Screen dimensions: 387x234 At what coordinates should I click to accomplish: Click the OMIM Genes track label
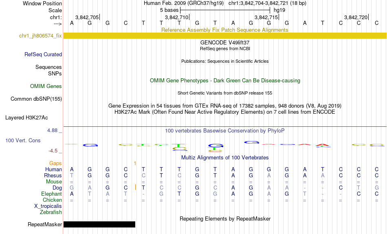[x=46, y=86]
